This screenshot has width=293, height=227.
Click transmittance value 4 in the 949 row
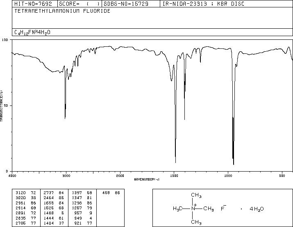91,218
